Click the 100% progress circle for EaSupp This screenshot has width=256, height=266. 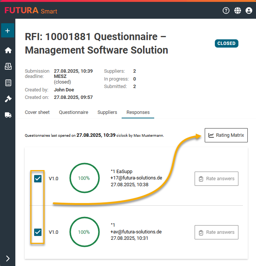coord(84,178)
